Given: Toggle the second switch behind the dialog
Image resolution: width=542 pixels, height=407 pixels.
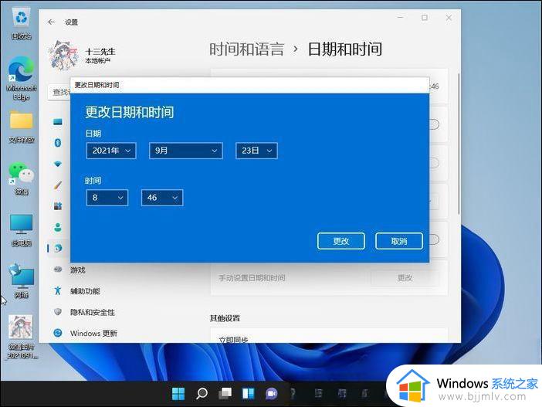Looking at the screenshot, I should click(434, 162).
